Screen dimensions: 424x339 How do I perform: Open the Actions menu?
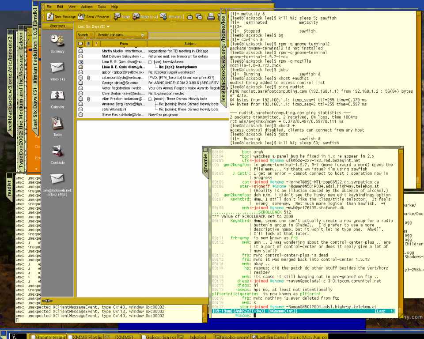tap(87, 7)
